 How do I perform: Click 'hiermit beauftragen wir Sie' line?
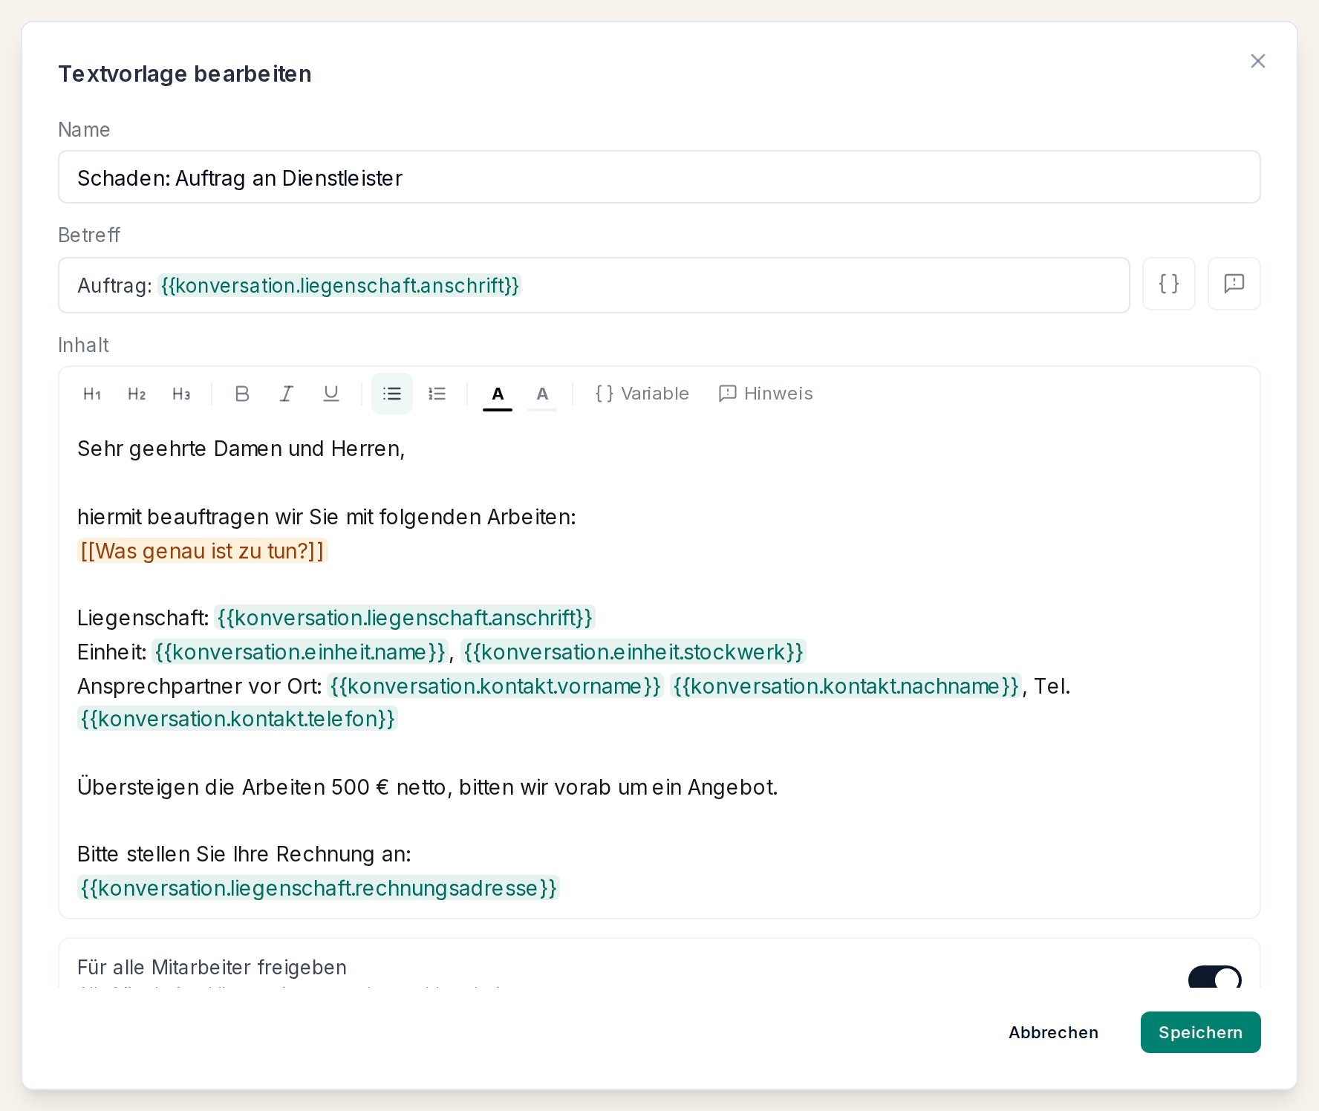pos(327,517)
